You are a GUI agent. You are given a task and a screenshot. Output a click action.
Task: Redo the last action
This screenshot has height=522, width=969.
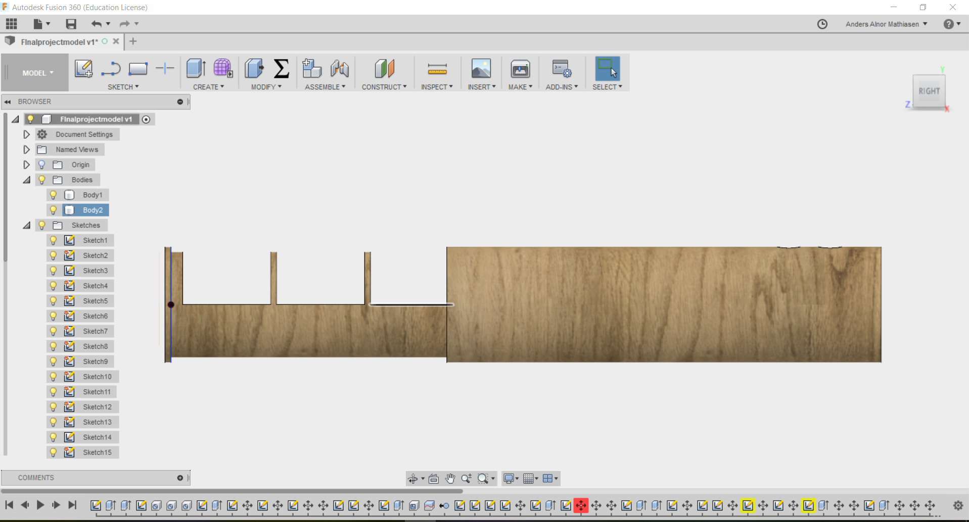tap(125, 24)
